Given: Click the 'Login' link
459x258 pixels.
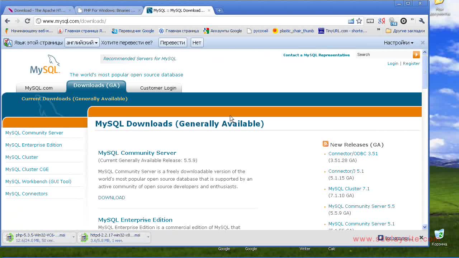Looking at the screenshot, I should [x=393, y=63].
